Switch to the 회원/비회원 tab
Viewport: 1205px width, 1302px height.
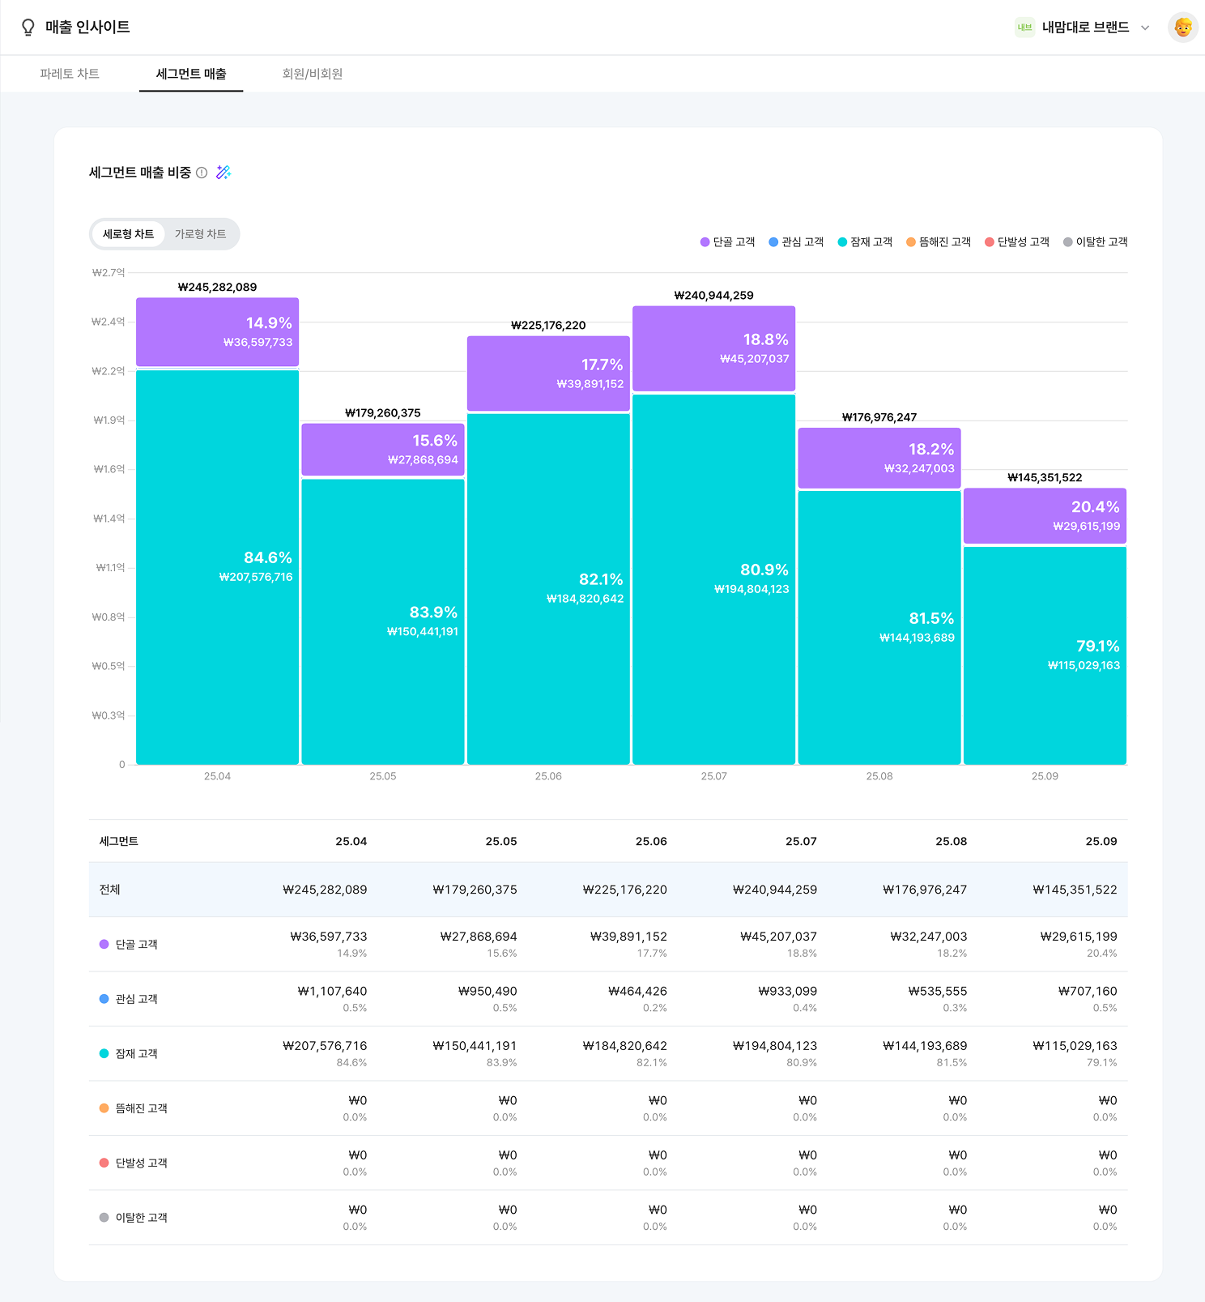point(312,74)
